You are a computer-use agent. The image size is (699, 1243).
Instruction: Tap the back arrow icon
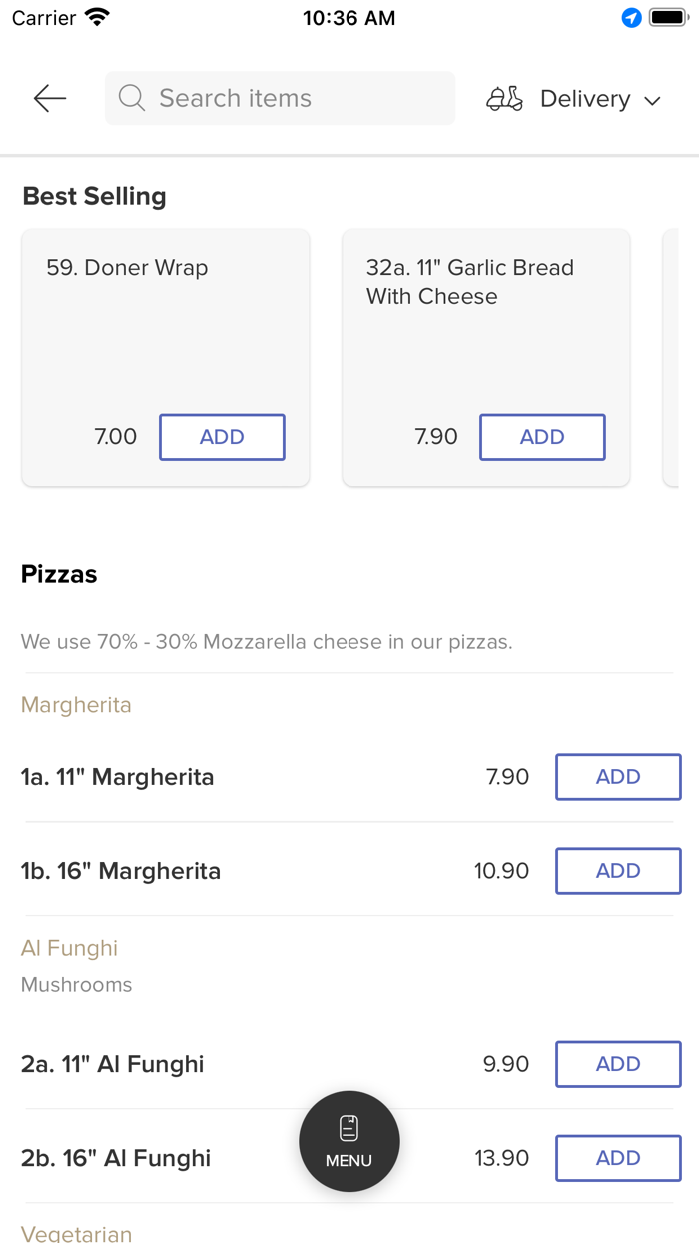[x=49, y=98]
